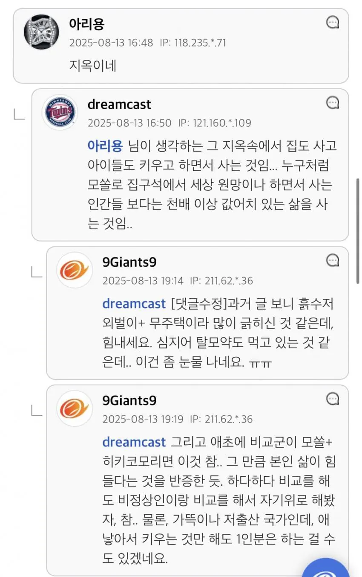Click the dreamcast mention before 그리고 애초에
362x577 pixels.
tap(134, 442)
